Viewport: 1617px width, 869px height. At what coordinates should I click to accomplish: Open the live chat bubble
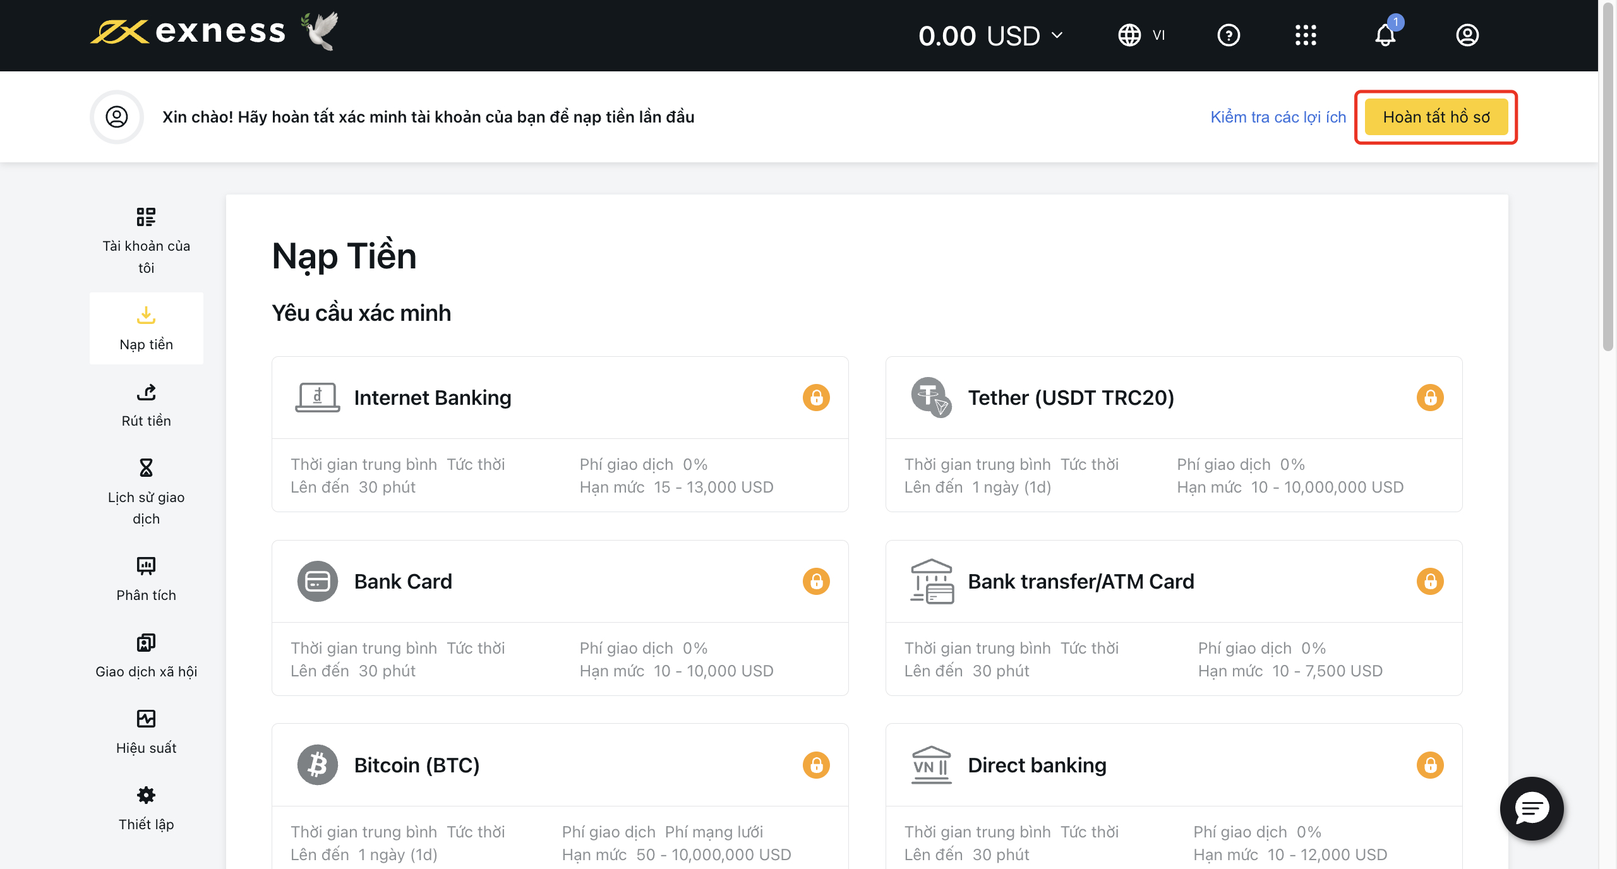tap(1532, 809)
